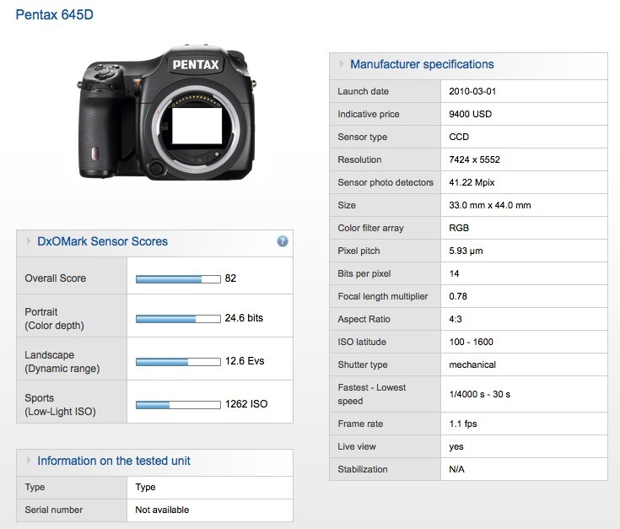Screen dimensions: 620x529
Task: Open the DxOMark Sensor Scores help icon
Action: coord(283,241)
